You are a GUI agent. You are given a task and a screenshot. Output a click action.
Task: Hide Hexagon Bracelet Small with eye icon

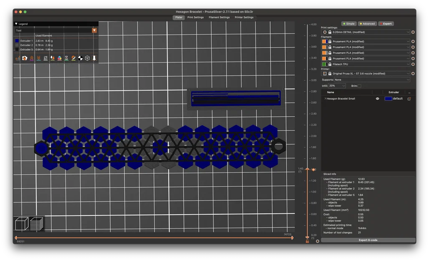[377, 99]
